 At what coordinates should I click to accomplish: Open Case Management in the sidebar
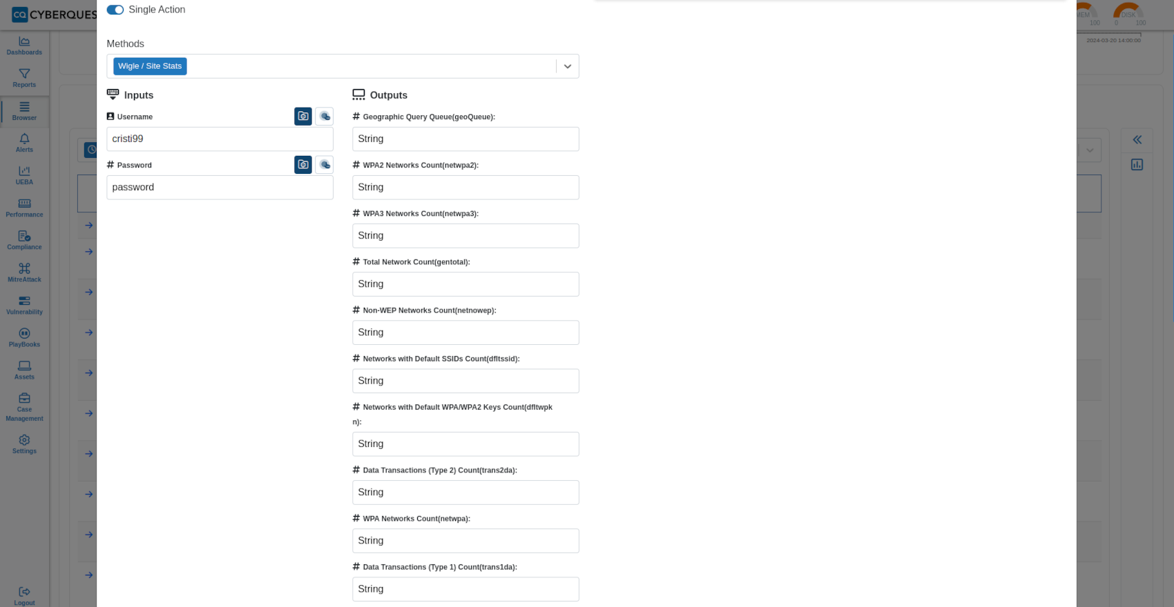click(24, 407)
